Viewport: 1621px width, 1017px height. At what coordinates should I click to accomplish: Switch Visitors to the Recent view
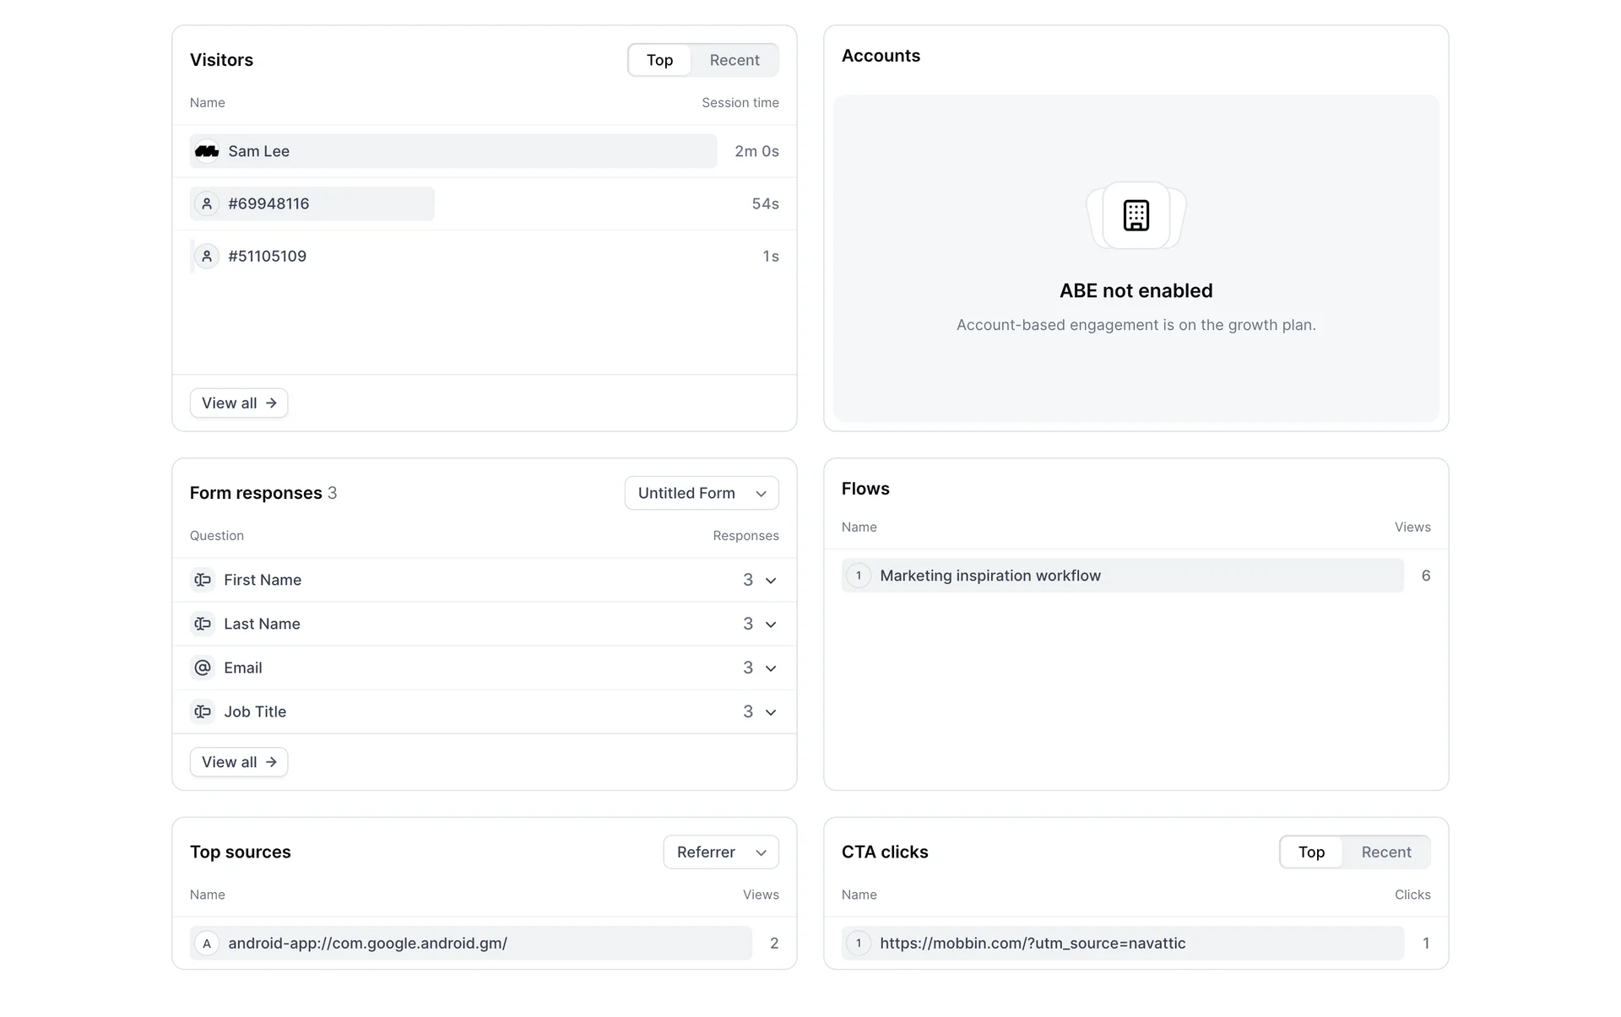[734, 60]
